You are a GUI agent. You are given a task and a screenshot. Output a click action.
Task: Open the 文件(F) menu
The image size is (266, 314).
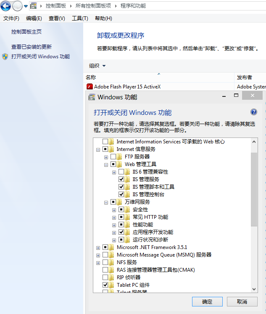pos(11,18)
